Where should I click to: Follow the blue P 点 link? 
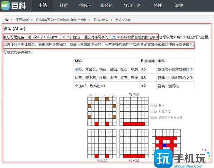[112, 37]
